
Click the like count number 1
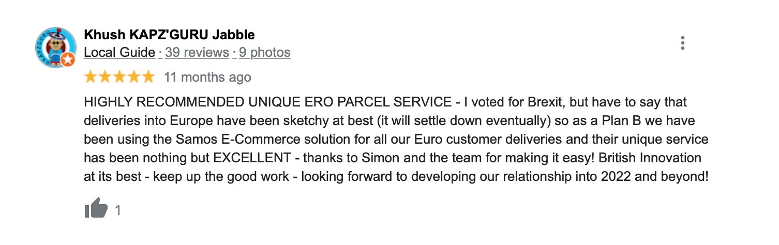(118, 210)
